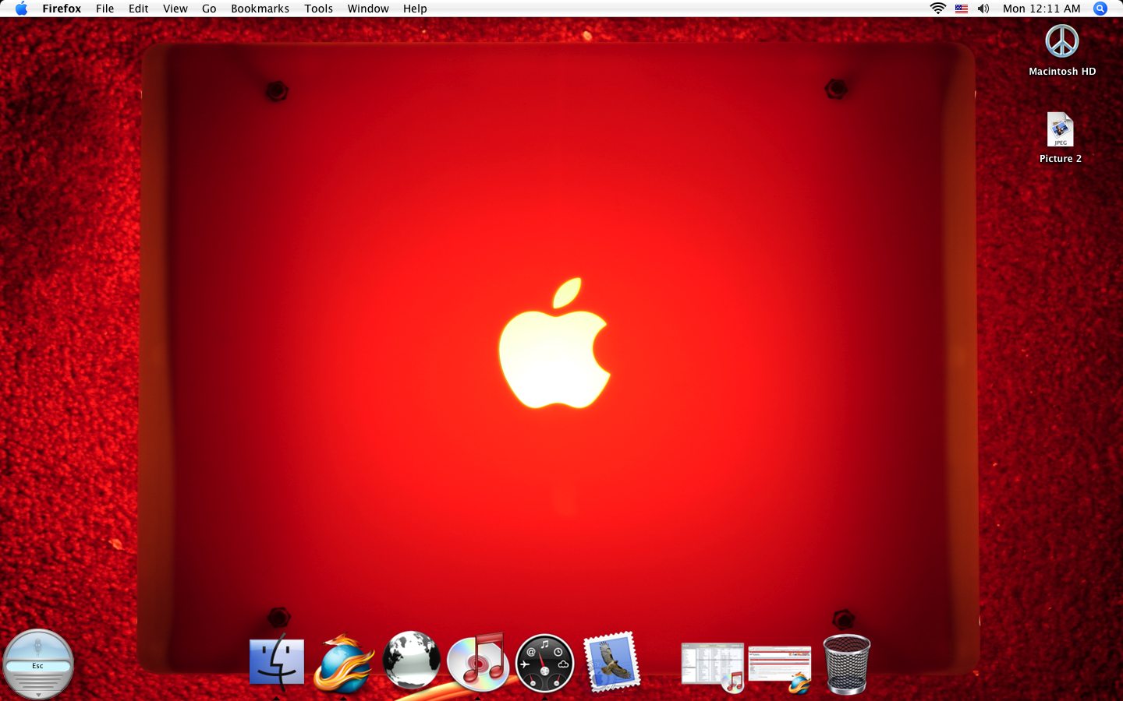Click the menu bar clock

pyautogui.click(x=1041, y=9)
